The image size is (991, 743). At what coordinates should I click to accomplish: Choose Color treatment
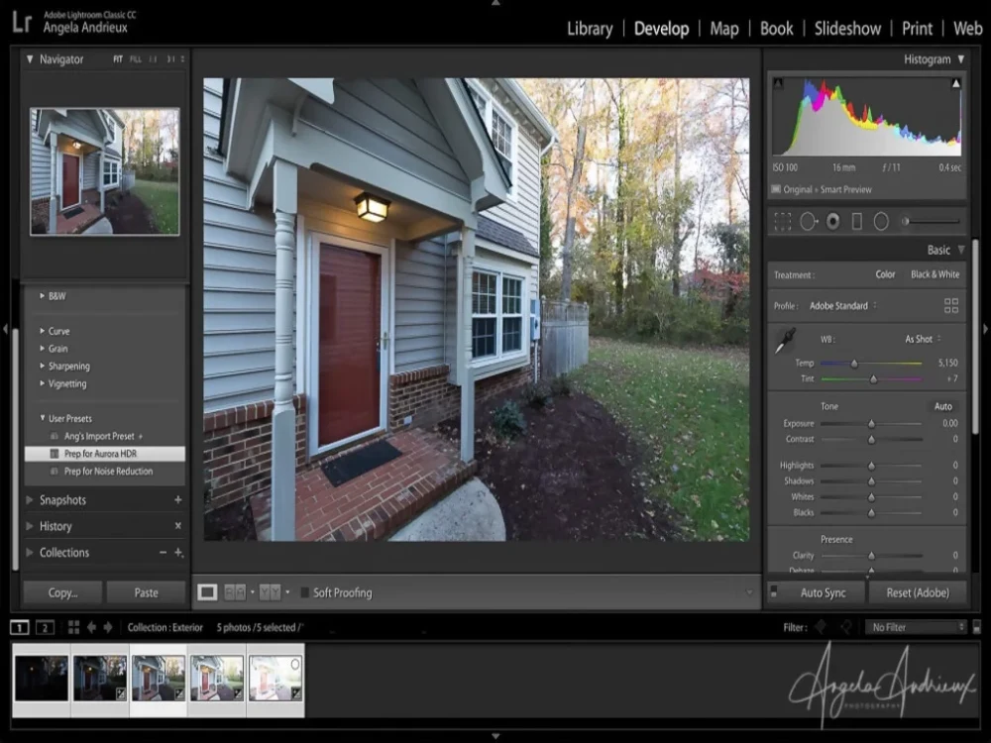[x=885, y=274]
